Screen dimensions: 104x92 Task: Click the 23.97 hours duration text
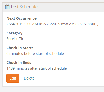(x=87, y=24)
